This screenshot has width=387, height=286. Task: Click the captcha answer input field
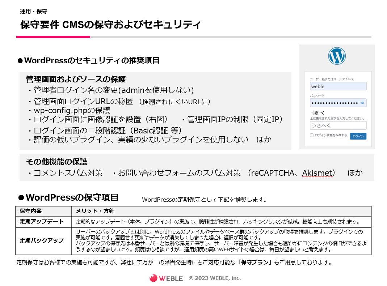(x=338, y=125)
